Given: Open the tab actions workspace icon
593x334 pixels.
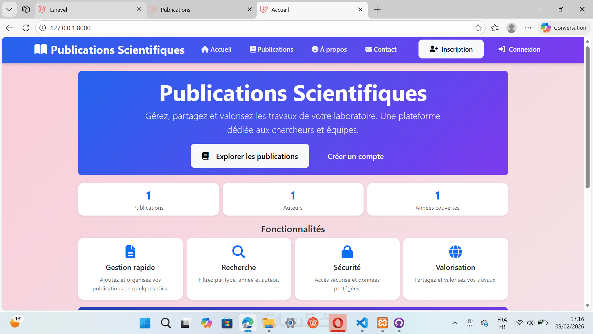Looking at the screenshot, I should pos(26,9).
